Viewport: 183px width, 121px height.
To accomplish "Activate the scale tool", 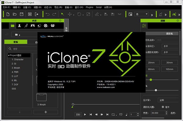I will [88, 14].
